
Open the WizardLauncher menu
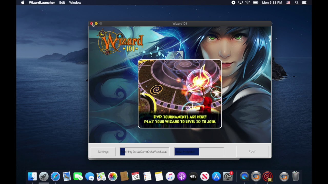[x=42, y=3]
